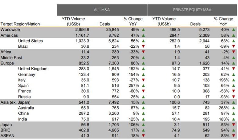238x140 pixels.
Task: Click the red down arrow beside ASEAN's -83% change
Action: [x=234, y=136]
